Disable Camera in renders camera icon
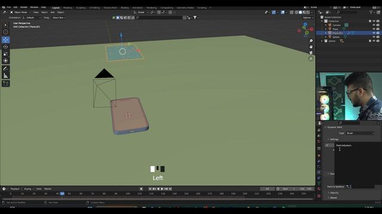This screenshot has width=382, height=214. coord(378,25)
